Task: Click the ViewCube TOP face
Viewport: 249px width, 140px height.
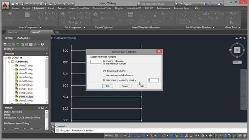Action: pos(237,50)
